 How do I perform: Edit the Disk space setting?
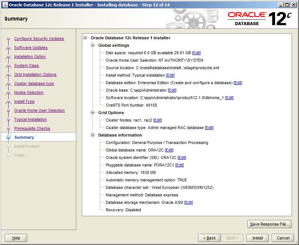click(x=197, y=53)
